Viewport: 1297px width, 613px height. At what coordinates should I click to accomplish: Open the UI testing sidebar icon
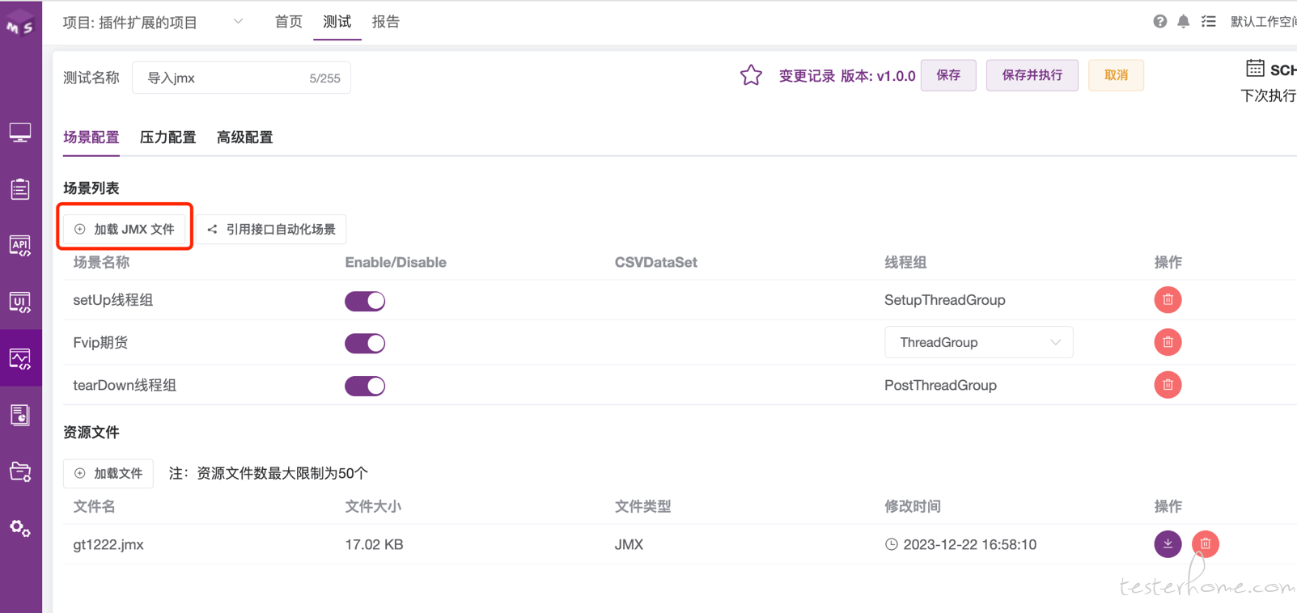(x=20, y=302)
